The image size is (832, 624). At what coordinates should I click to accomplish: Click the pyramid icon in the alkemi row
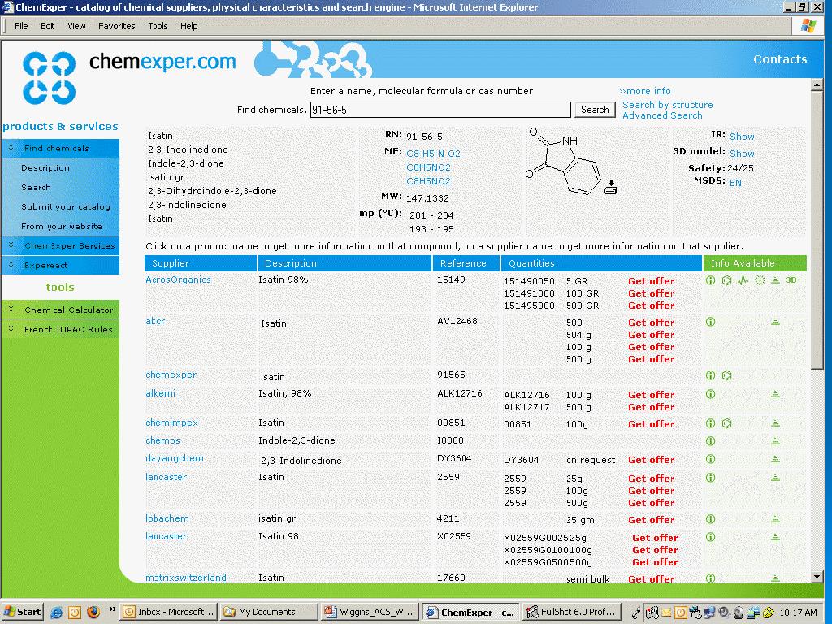[775, 394]
